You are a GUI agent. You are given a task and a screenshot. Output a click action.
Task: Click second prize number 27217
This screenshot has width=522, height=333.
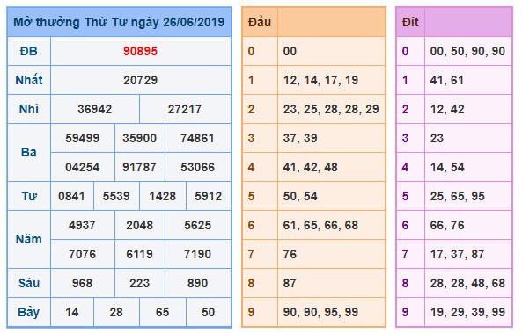(185, 109)
